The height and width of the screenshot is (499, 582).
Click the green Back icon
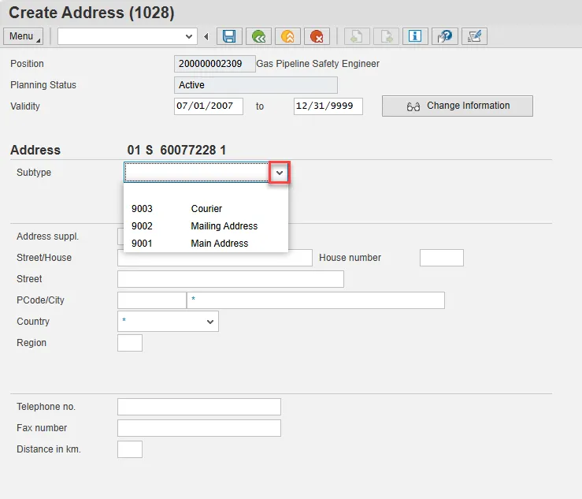(258, 36)
